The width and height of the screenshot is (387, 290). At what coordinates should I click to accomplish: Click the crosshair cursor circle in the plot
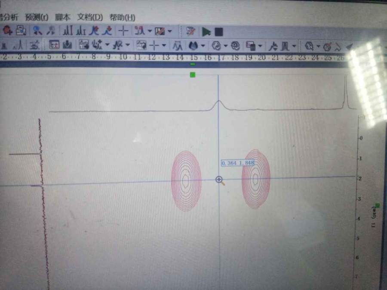tap(219, 179)
